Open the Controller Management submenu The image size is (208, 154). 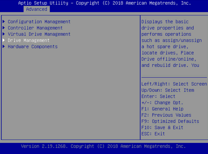coord(35,28)
